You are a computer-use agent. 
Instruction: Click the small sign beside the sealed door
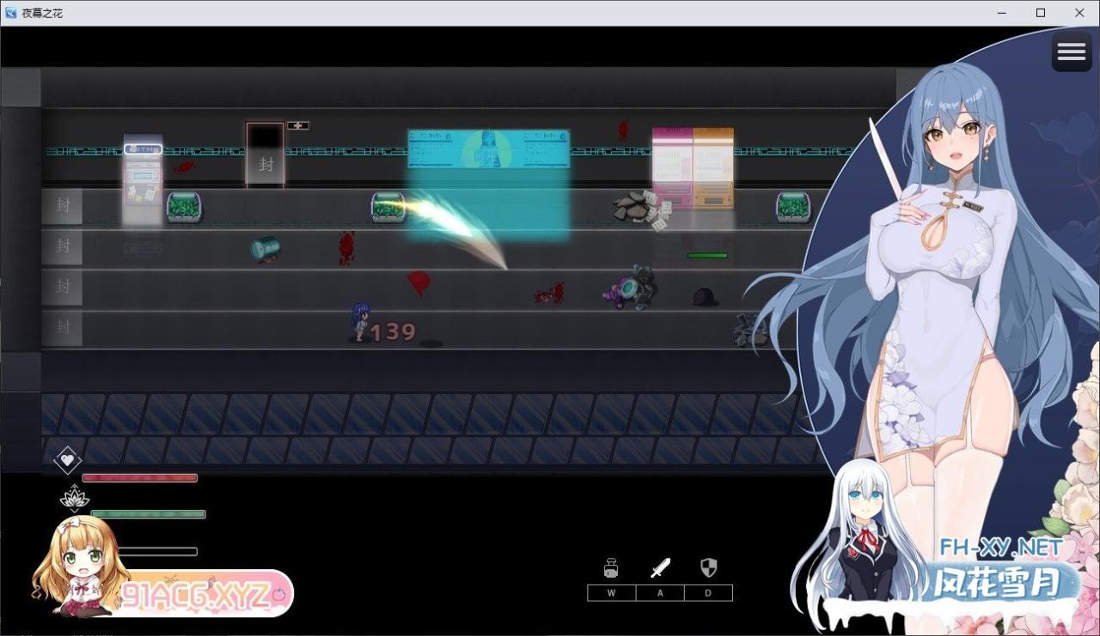(298, 125)
